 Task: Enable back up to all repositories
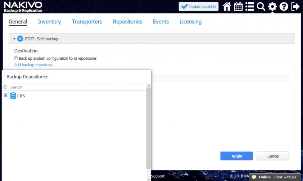click(x=16, y=58)
